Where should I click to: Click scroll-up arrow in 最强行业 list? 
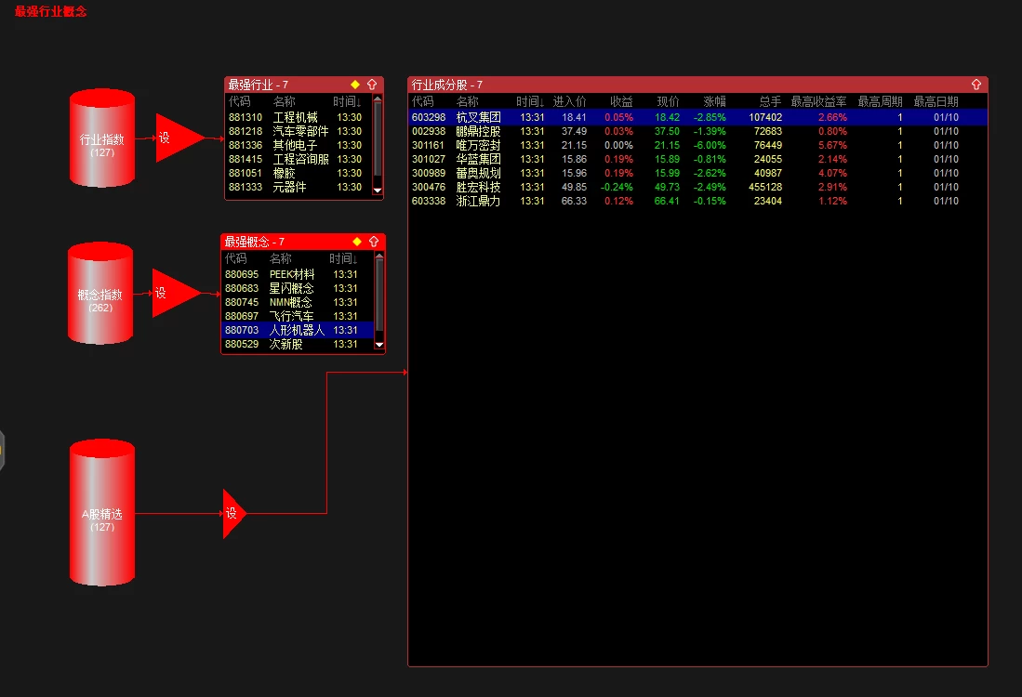pos(378,99)
